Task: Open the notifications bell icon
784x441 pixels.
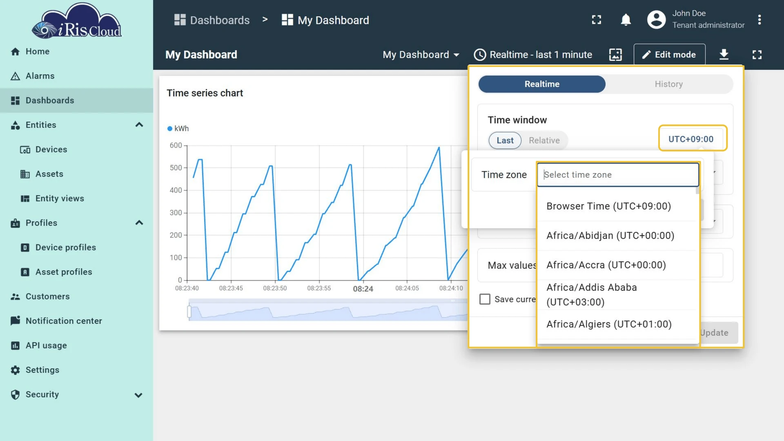Action: click(x=626, y=20)
